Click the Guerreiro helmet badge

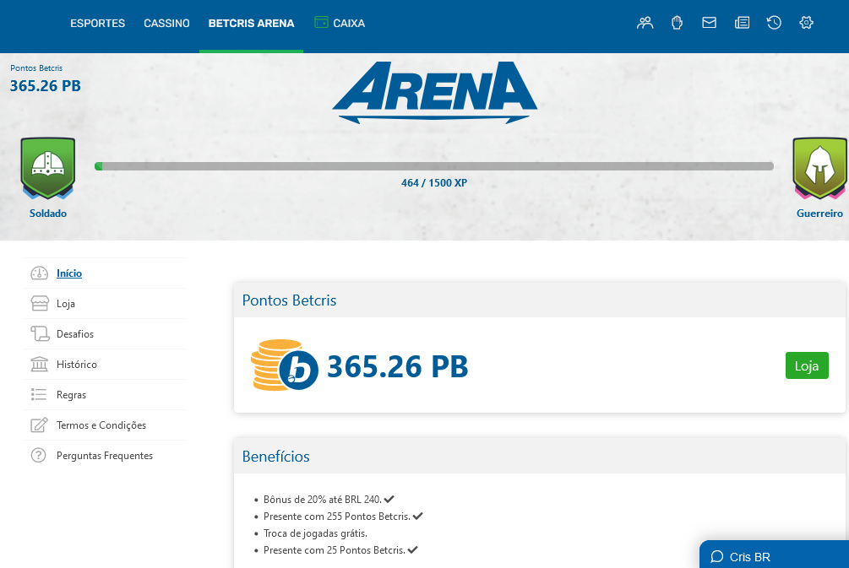tap(819, 168)
